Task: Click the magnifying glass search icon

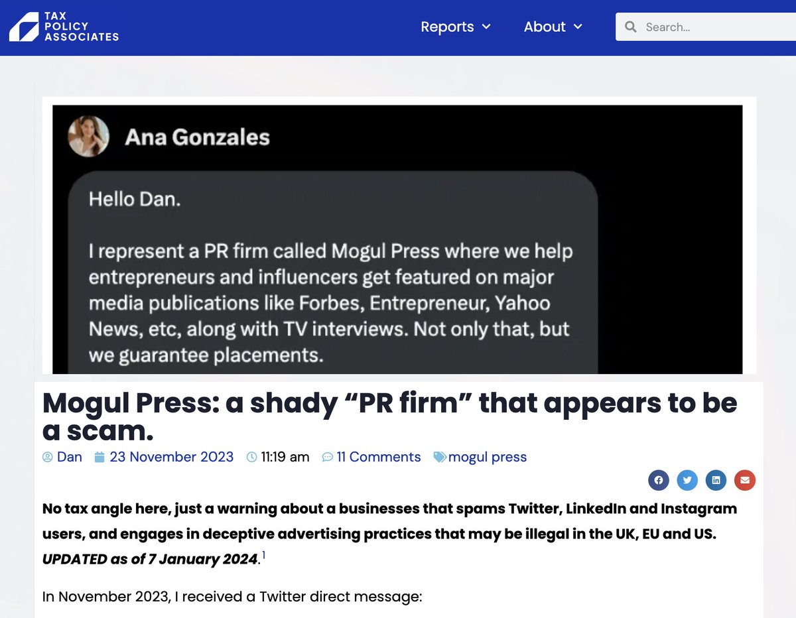Action: point(630,27)
